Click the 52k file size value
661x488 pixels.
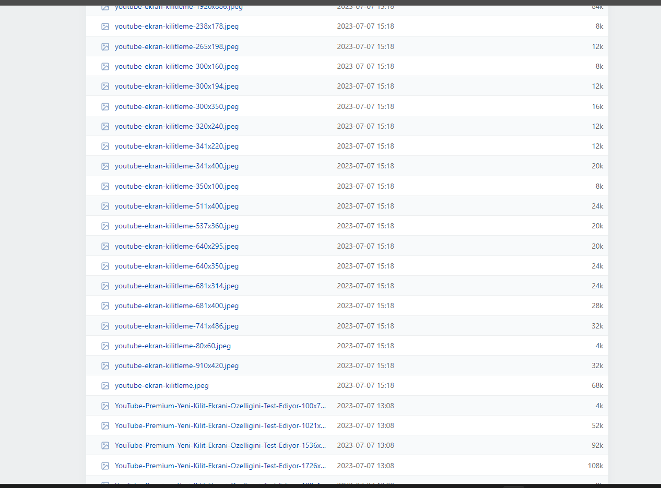click(x=597, y=425)
